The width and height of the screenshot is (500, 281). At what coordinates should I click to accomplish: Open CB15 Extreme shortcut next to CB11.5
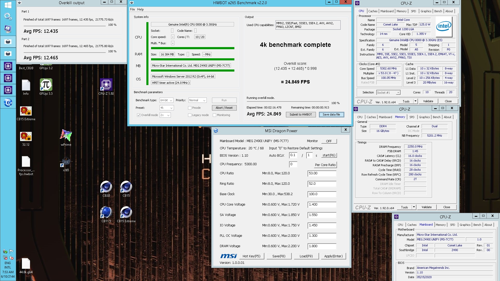tap(126, 214)
